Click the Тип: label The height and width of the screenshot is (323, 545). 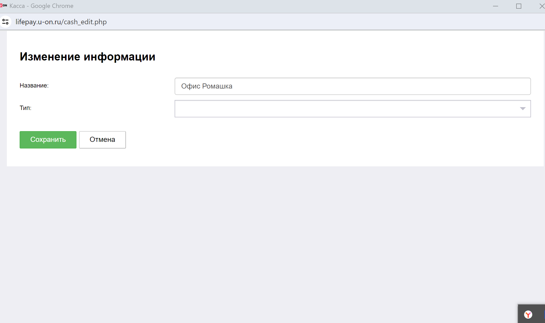click(25, 108)
